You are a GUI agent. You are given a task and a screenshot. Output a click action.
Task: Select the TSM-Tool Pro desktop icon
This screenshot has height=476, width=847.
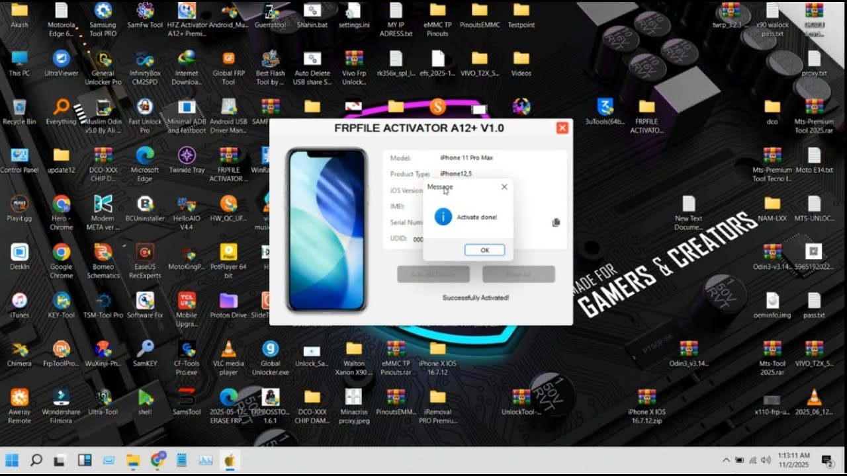point(103,305)
